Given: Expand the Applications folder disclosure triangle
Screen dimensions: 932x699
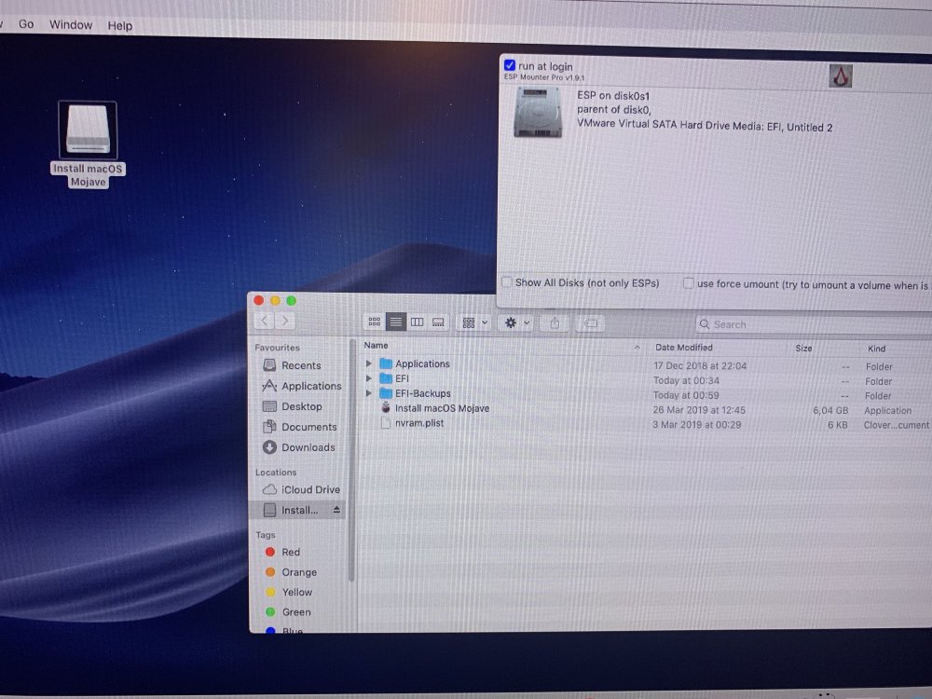Looking at the screenshot, I should 368,363.
